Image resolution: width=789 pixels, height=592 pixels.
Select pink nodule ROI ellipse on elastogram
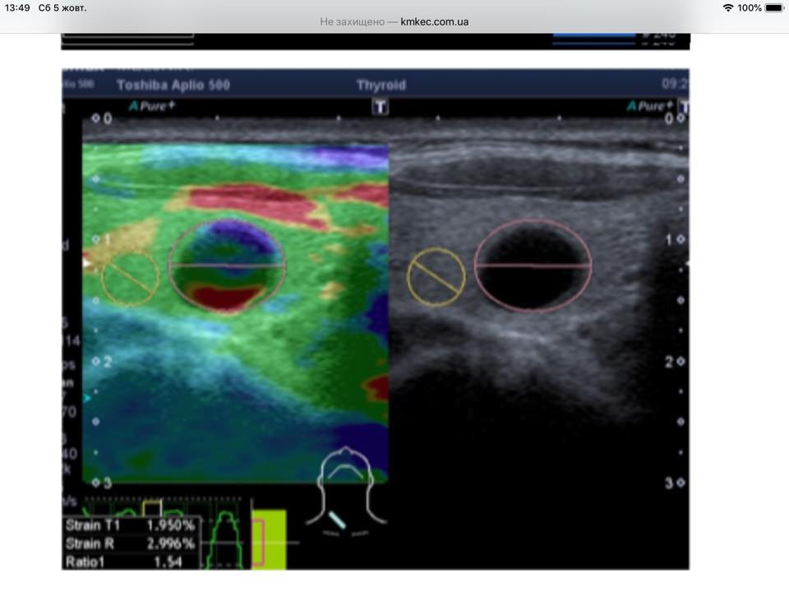227,266
